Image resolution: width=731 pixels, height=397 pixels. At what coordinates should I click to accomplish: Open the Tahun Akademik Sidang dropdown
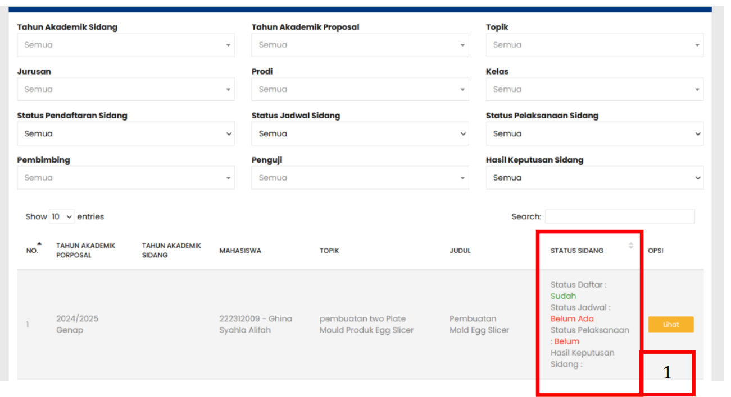point(125,45)
